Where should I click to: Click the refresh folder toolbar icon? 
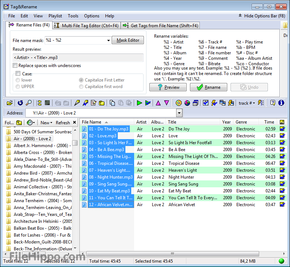[x=20, y=103]
